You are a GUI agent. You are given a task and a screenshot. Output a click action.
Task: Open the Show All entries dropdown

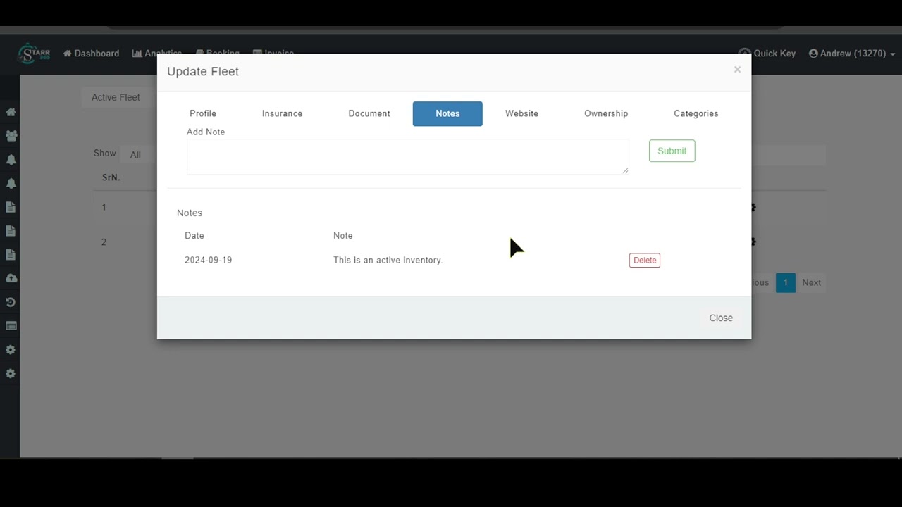click(x=135, y=155)
